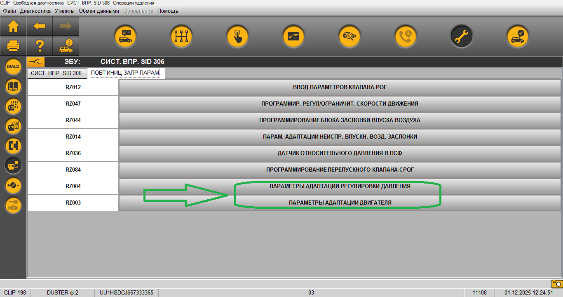Select the RZ036 code cell
563x297 pixels.
coord(73,153)
